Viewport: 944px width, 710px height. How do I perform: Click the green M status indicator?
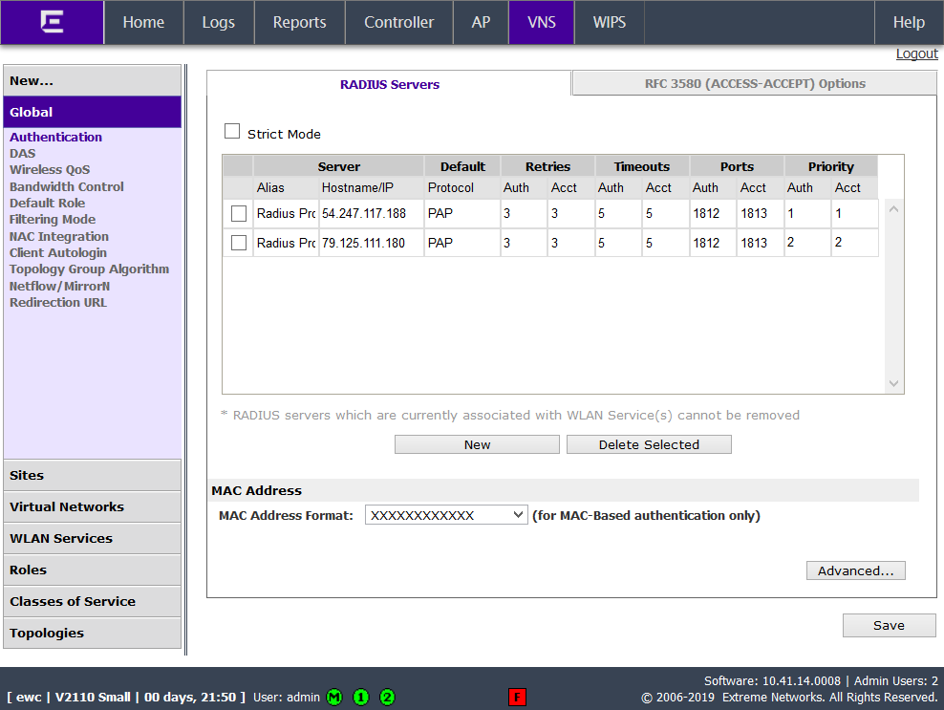[334, 698]
